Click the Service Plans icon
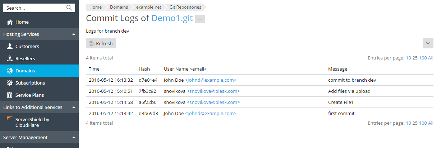This screenshot has width=441, height=148. pos(10,95)
